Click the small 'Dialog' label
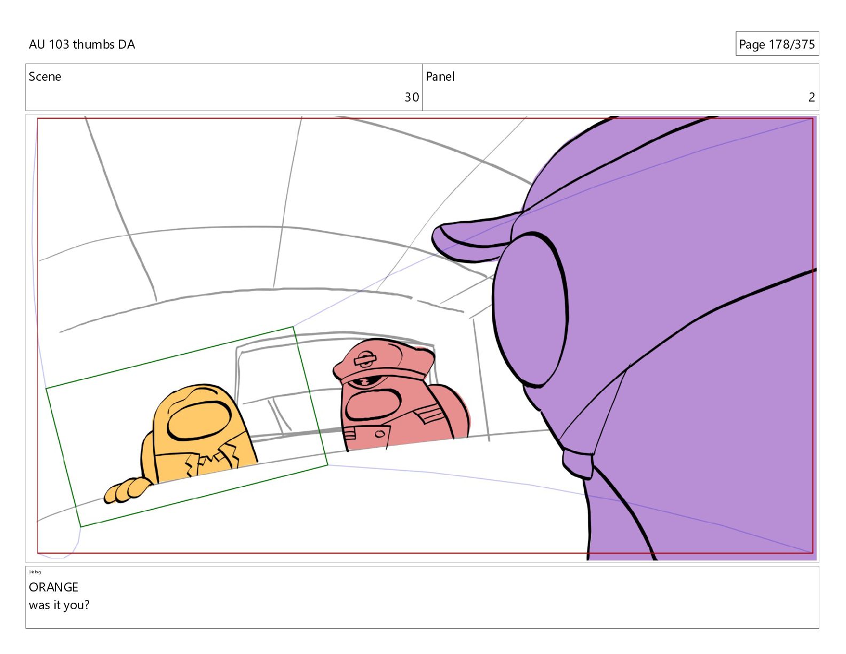This screenshot has height=654, width=846. [x=35, y=572]
